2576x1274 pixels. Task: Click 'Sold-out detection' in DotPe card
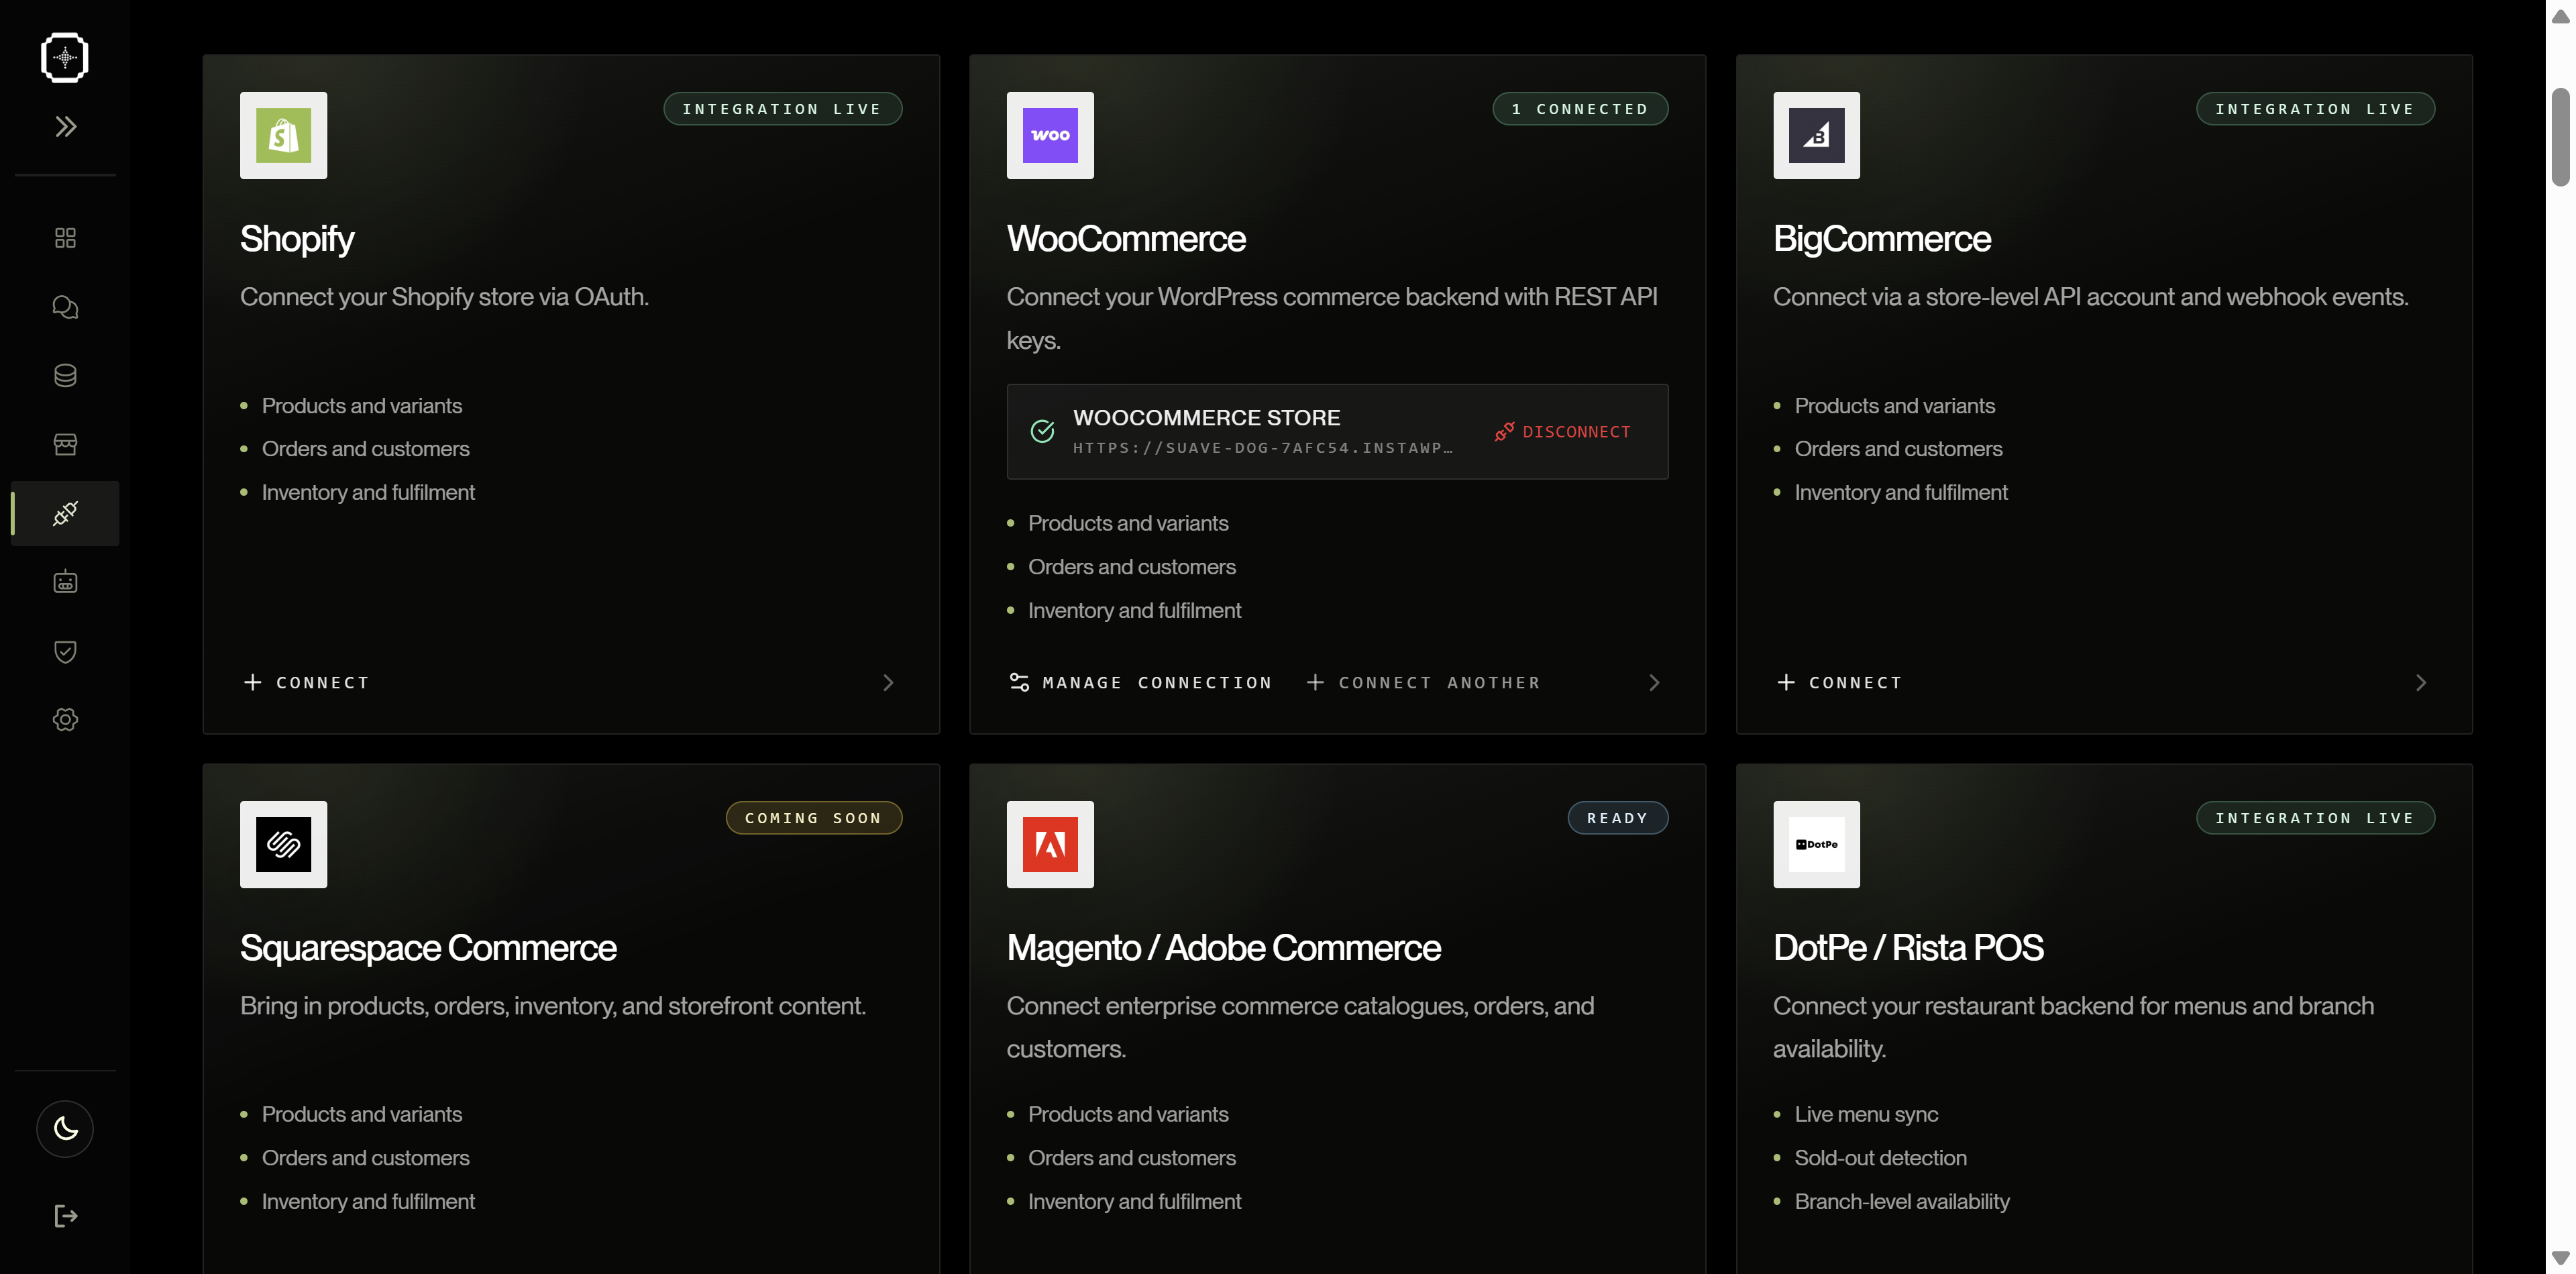[x=1880, y=1158]
